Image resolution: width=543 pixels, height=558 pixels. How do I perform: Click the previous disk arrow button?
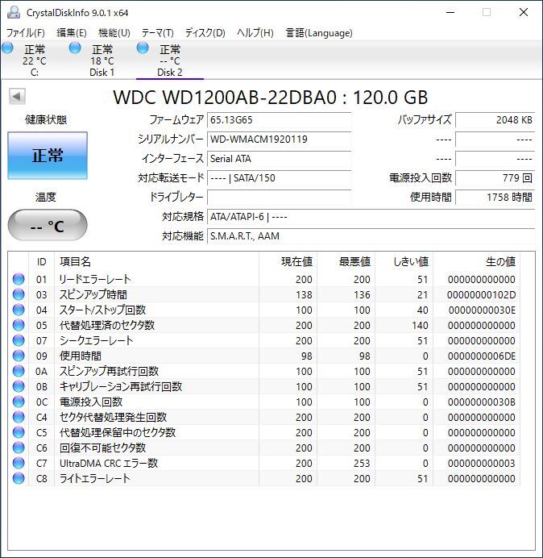(x=17, y=97)
